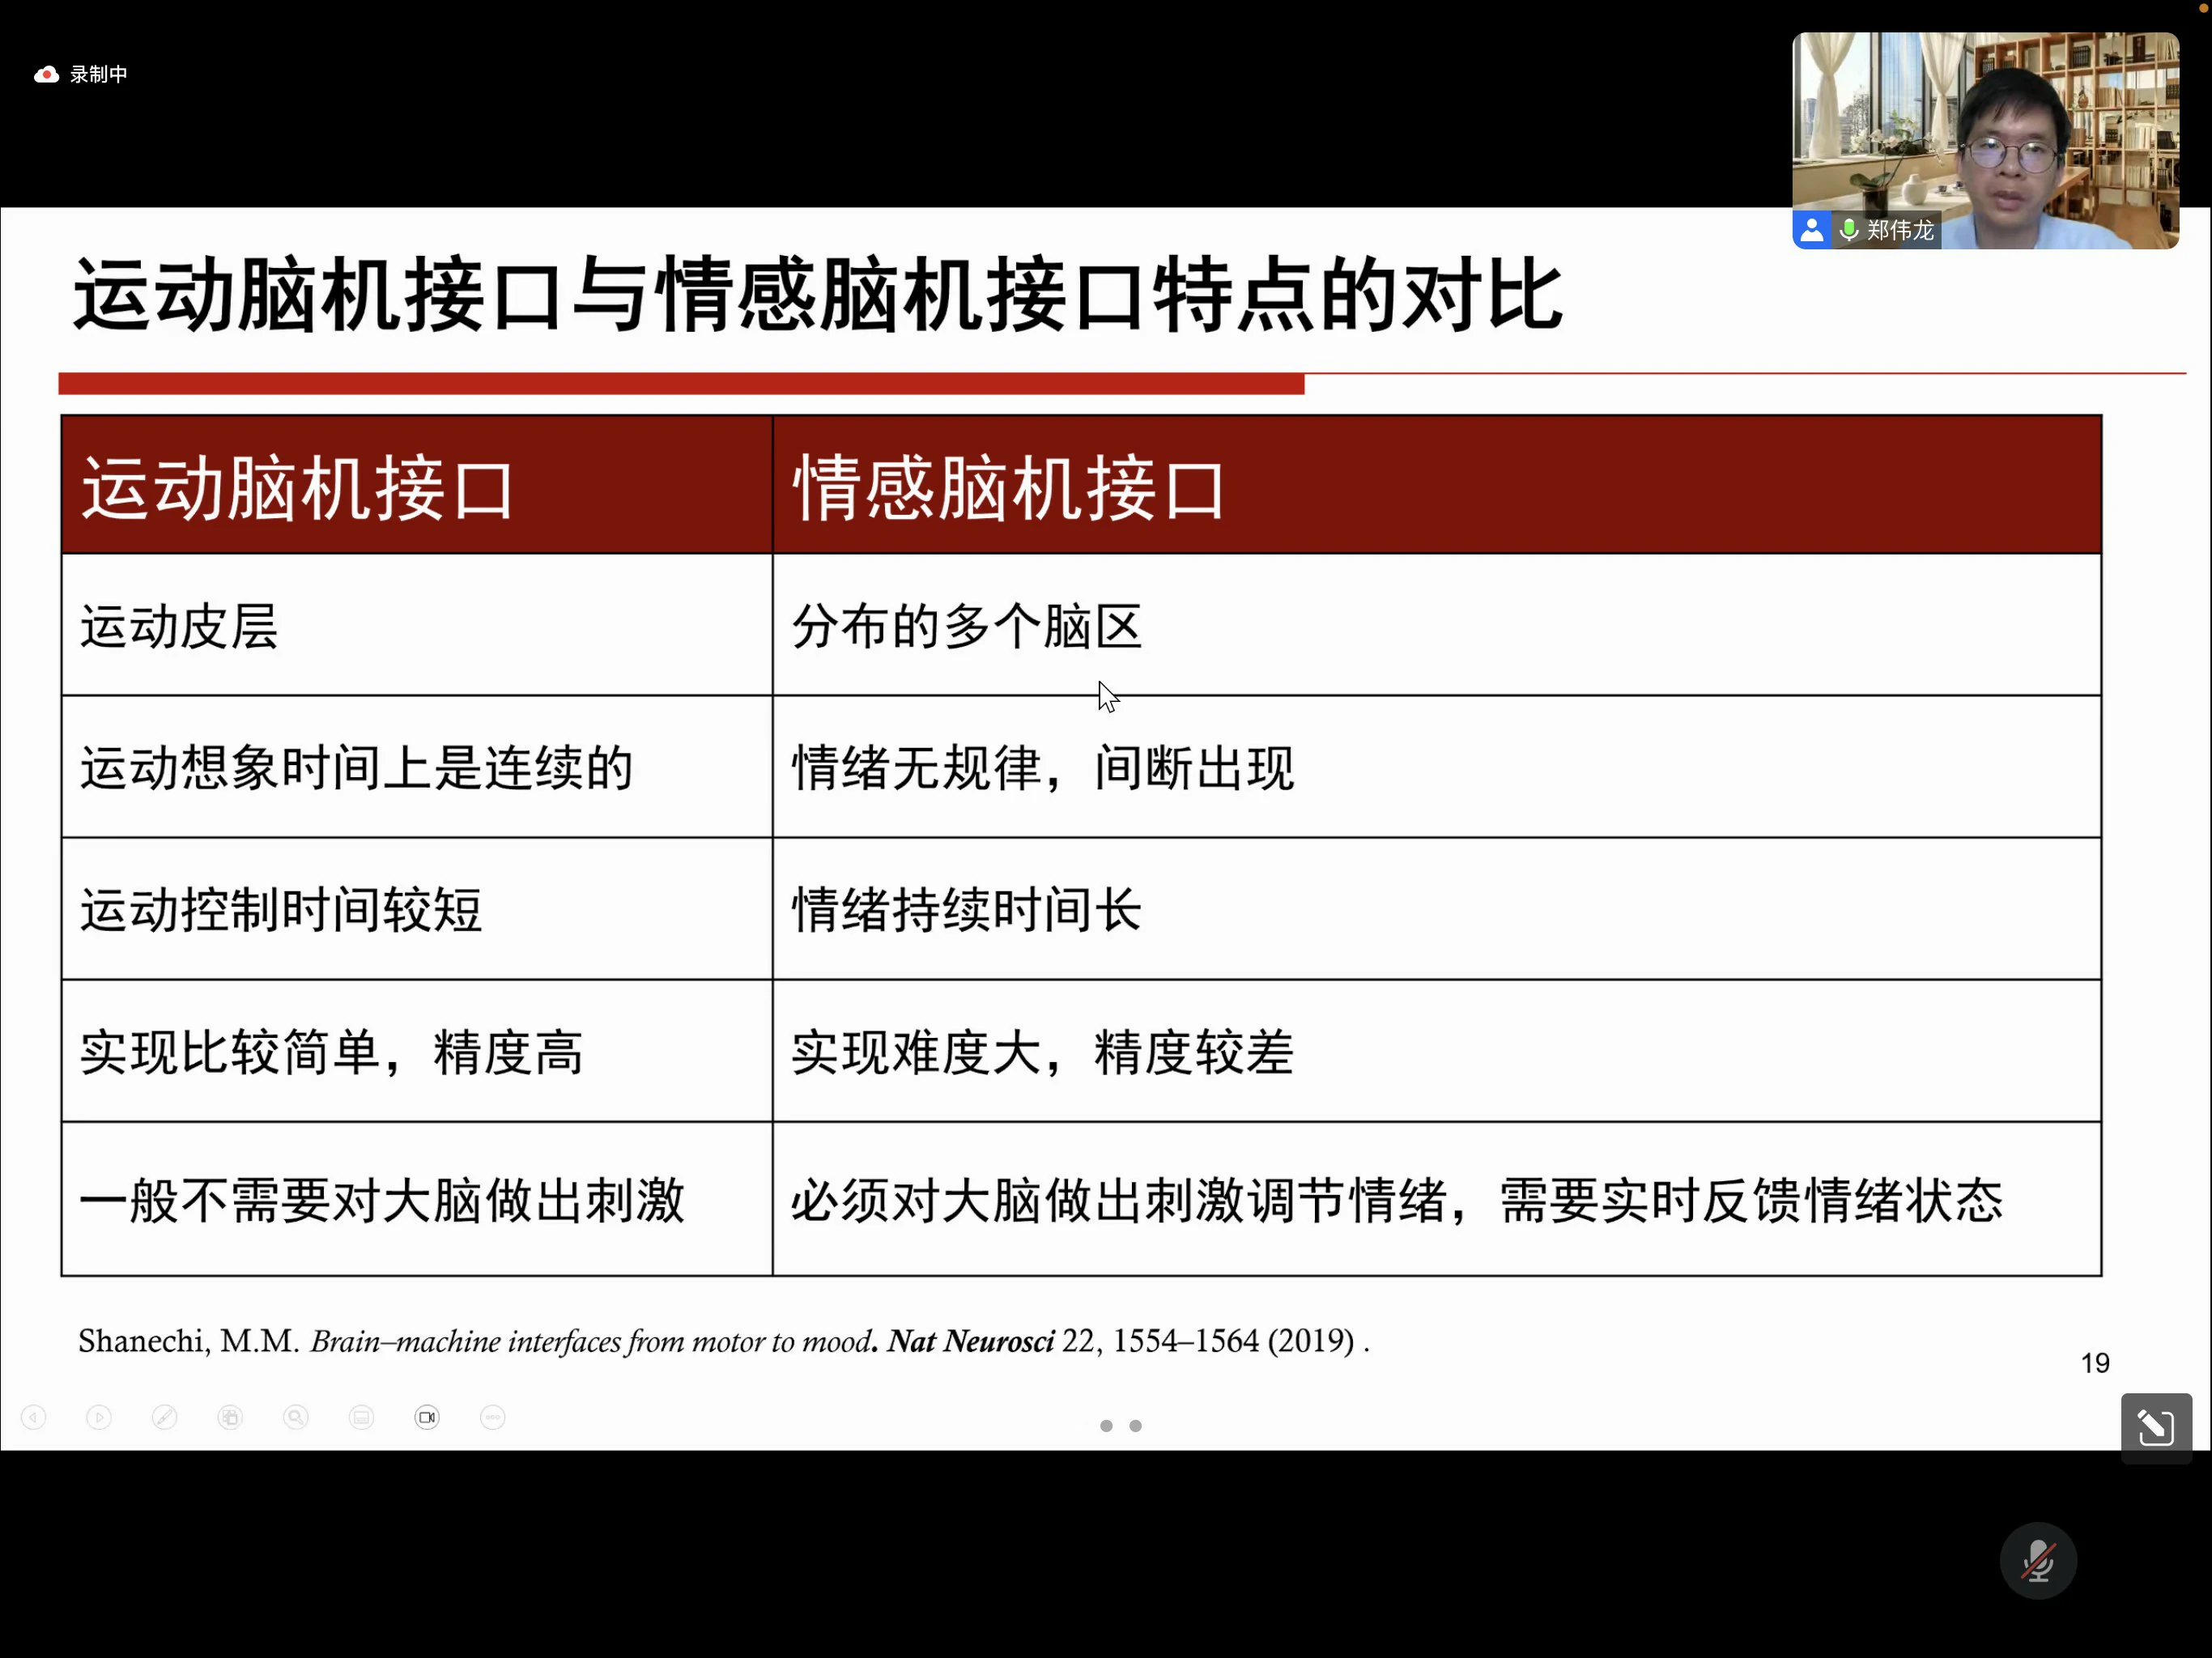The width and height of the screenshot is (2212, 1658).
Task: Go to previous slide arrow
Action: pyautogui.click(x=34, y=1417)
